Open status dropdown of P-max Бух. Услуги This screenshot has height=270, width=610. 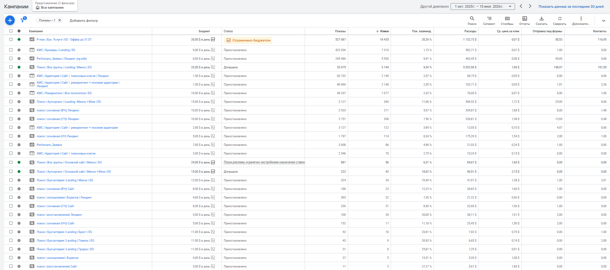click(x=19, y=40)
